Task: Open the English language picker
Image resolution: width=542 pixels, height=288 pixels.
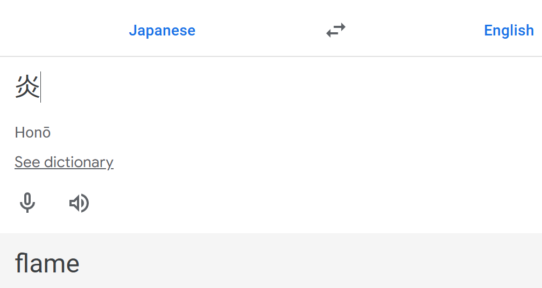Action: click(509, 31)
